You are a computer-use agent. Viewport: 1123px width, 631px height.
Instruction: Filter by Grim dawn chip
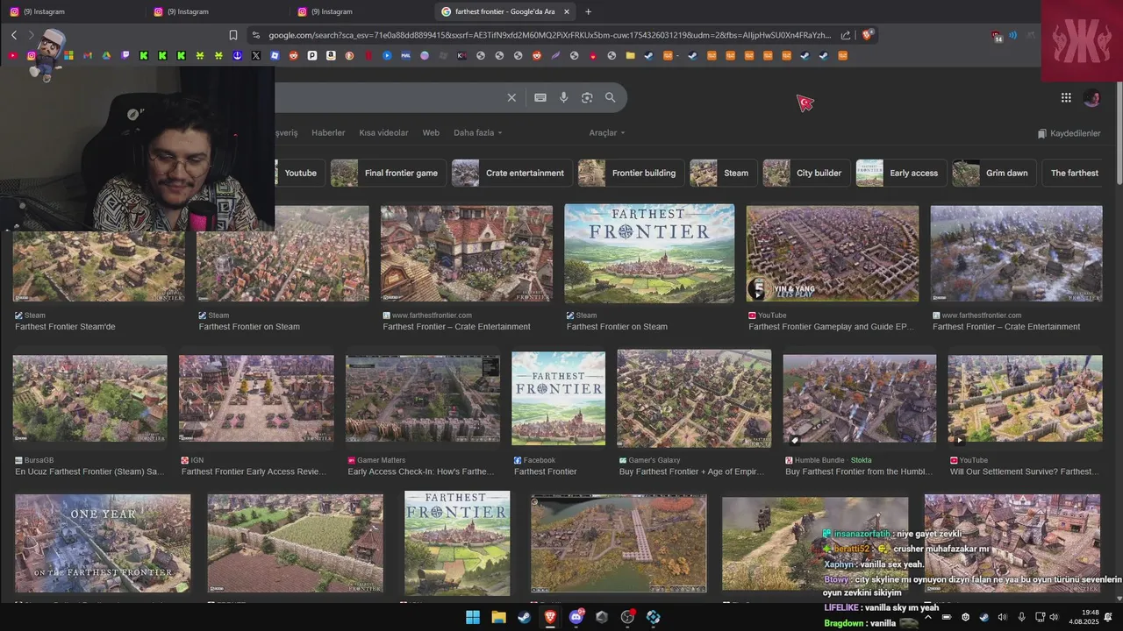coord(994,173)
